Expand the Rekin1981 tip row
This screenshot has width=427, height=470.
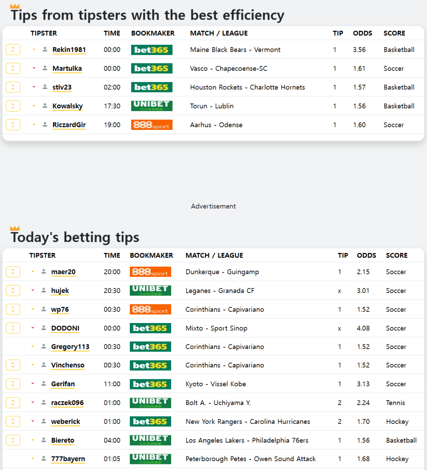13,50
